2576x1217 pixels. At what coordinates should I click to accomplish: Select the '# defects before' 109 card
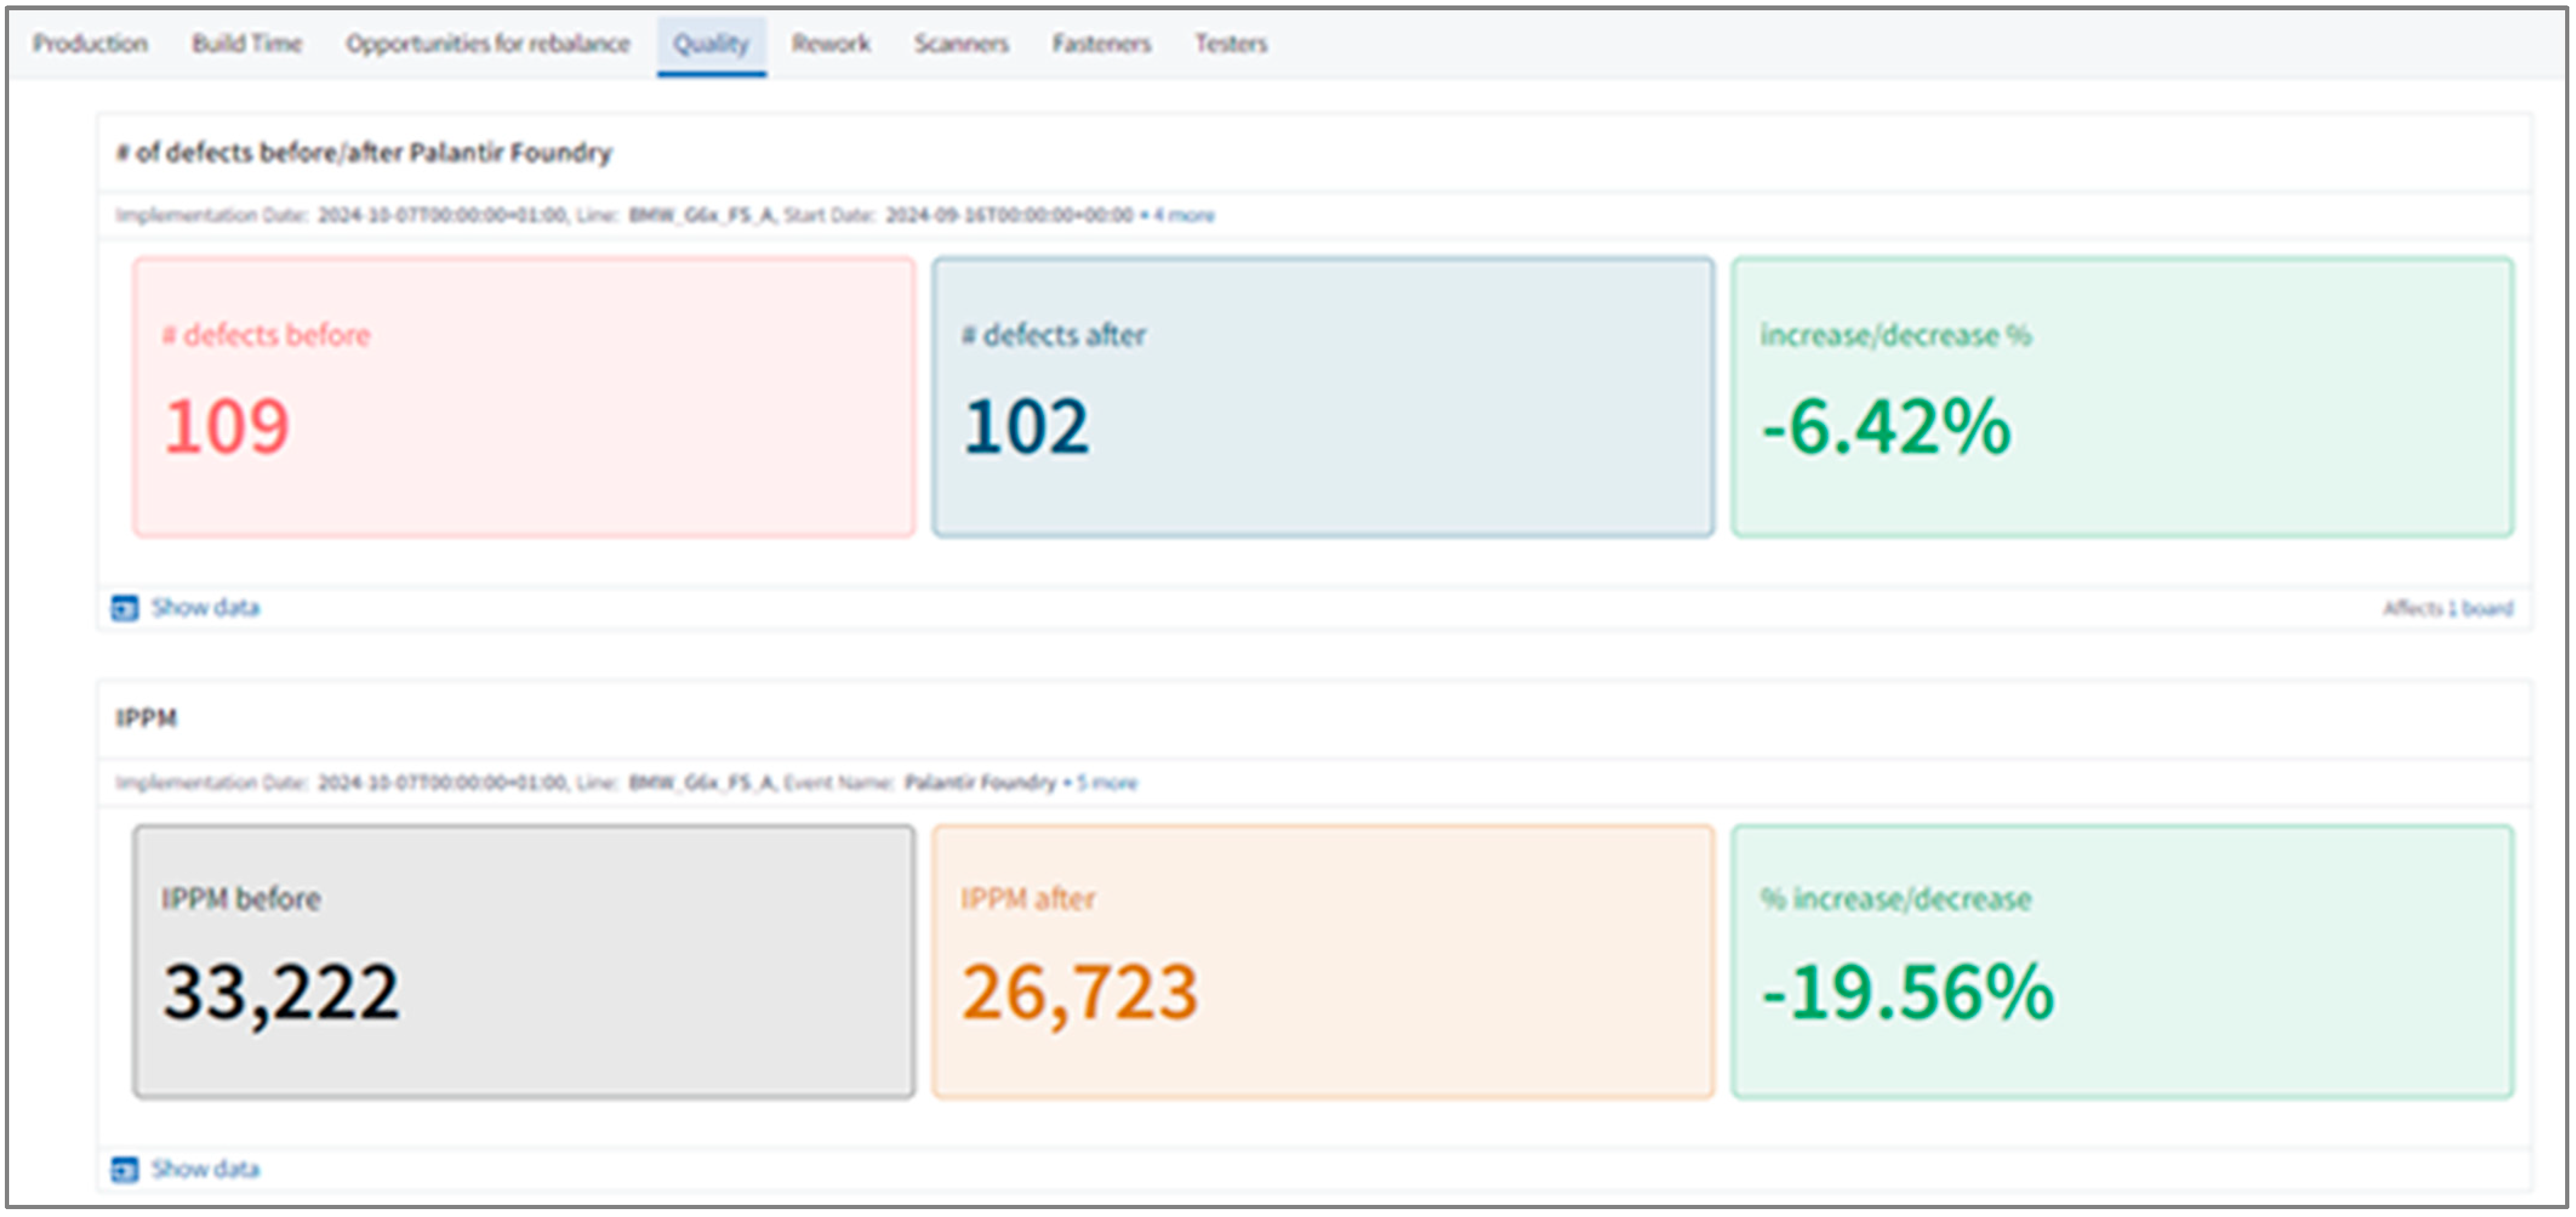coord(523,397)
